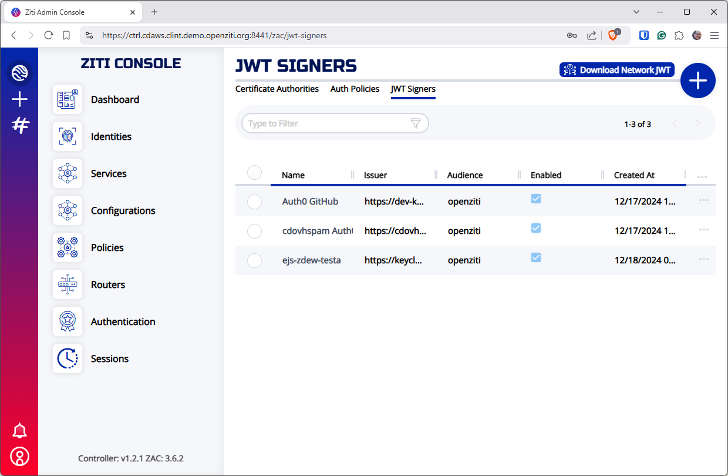Click the Download Network JWT button
Viewport: 728px width, 476px height.
click(x=616, y=69)
